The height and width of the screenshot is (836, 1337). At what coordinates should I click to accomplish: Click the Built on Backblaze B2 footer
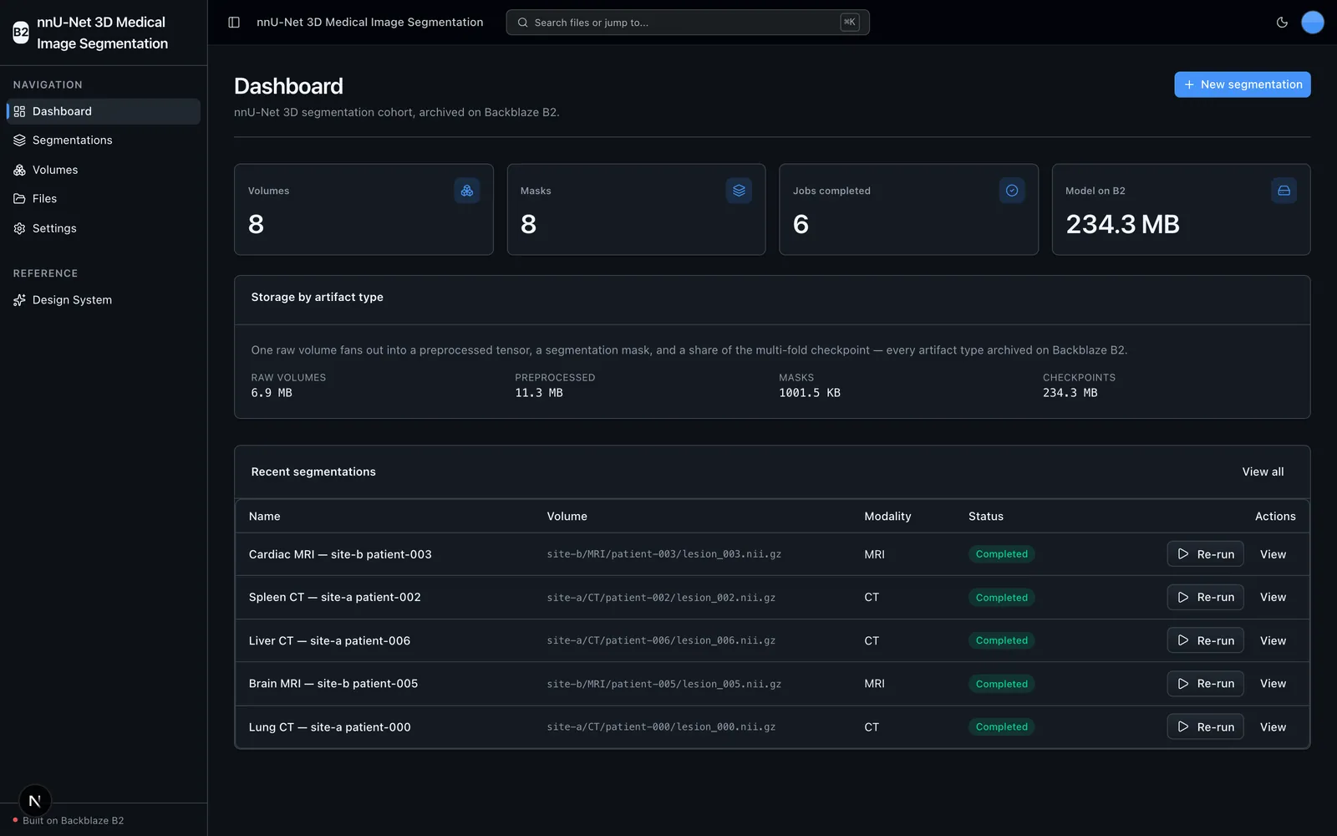coord(74,821)
